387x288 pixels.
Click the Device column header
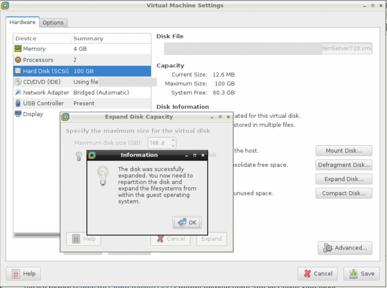coord(42,39)
